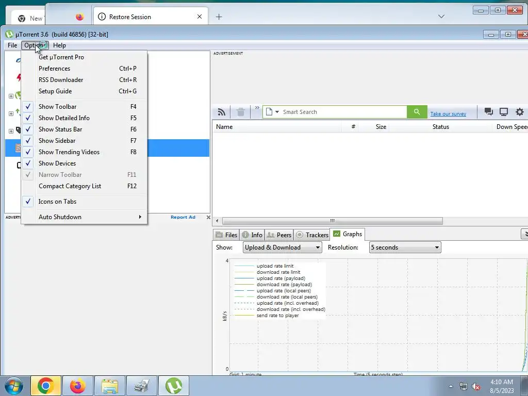Click the horizontal scrollbar thumb
528x396 pixels.
(x=333, y=221)
